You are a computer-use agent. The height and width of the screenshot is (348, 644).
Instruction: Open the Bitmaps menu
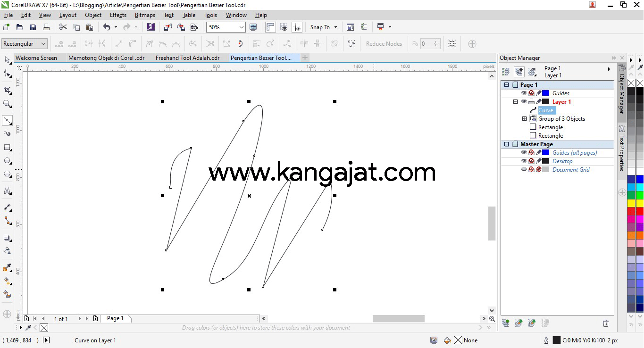145,15
